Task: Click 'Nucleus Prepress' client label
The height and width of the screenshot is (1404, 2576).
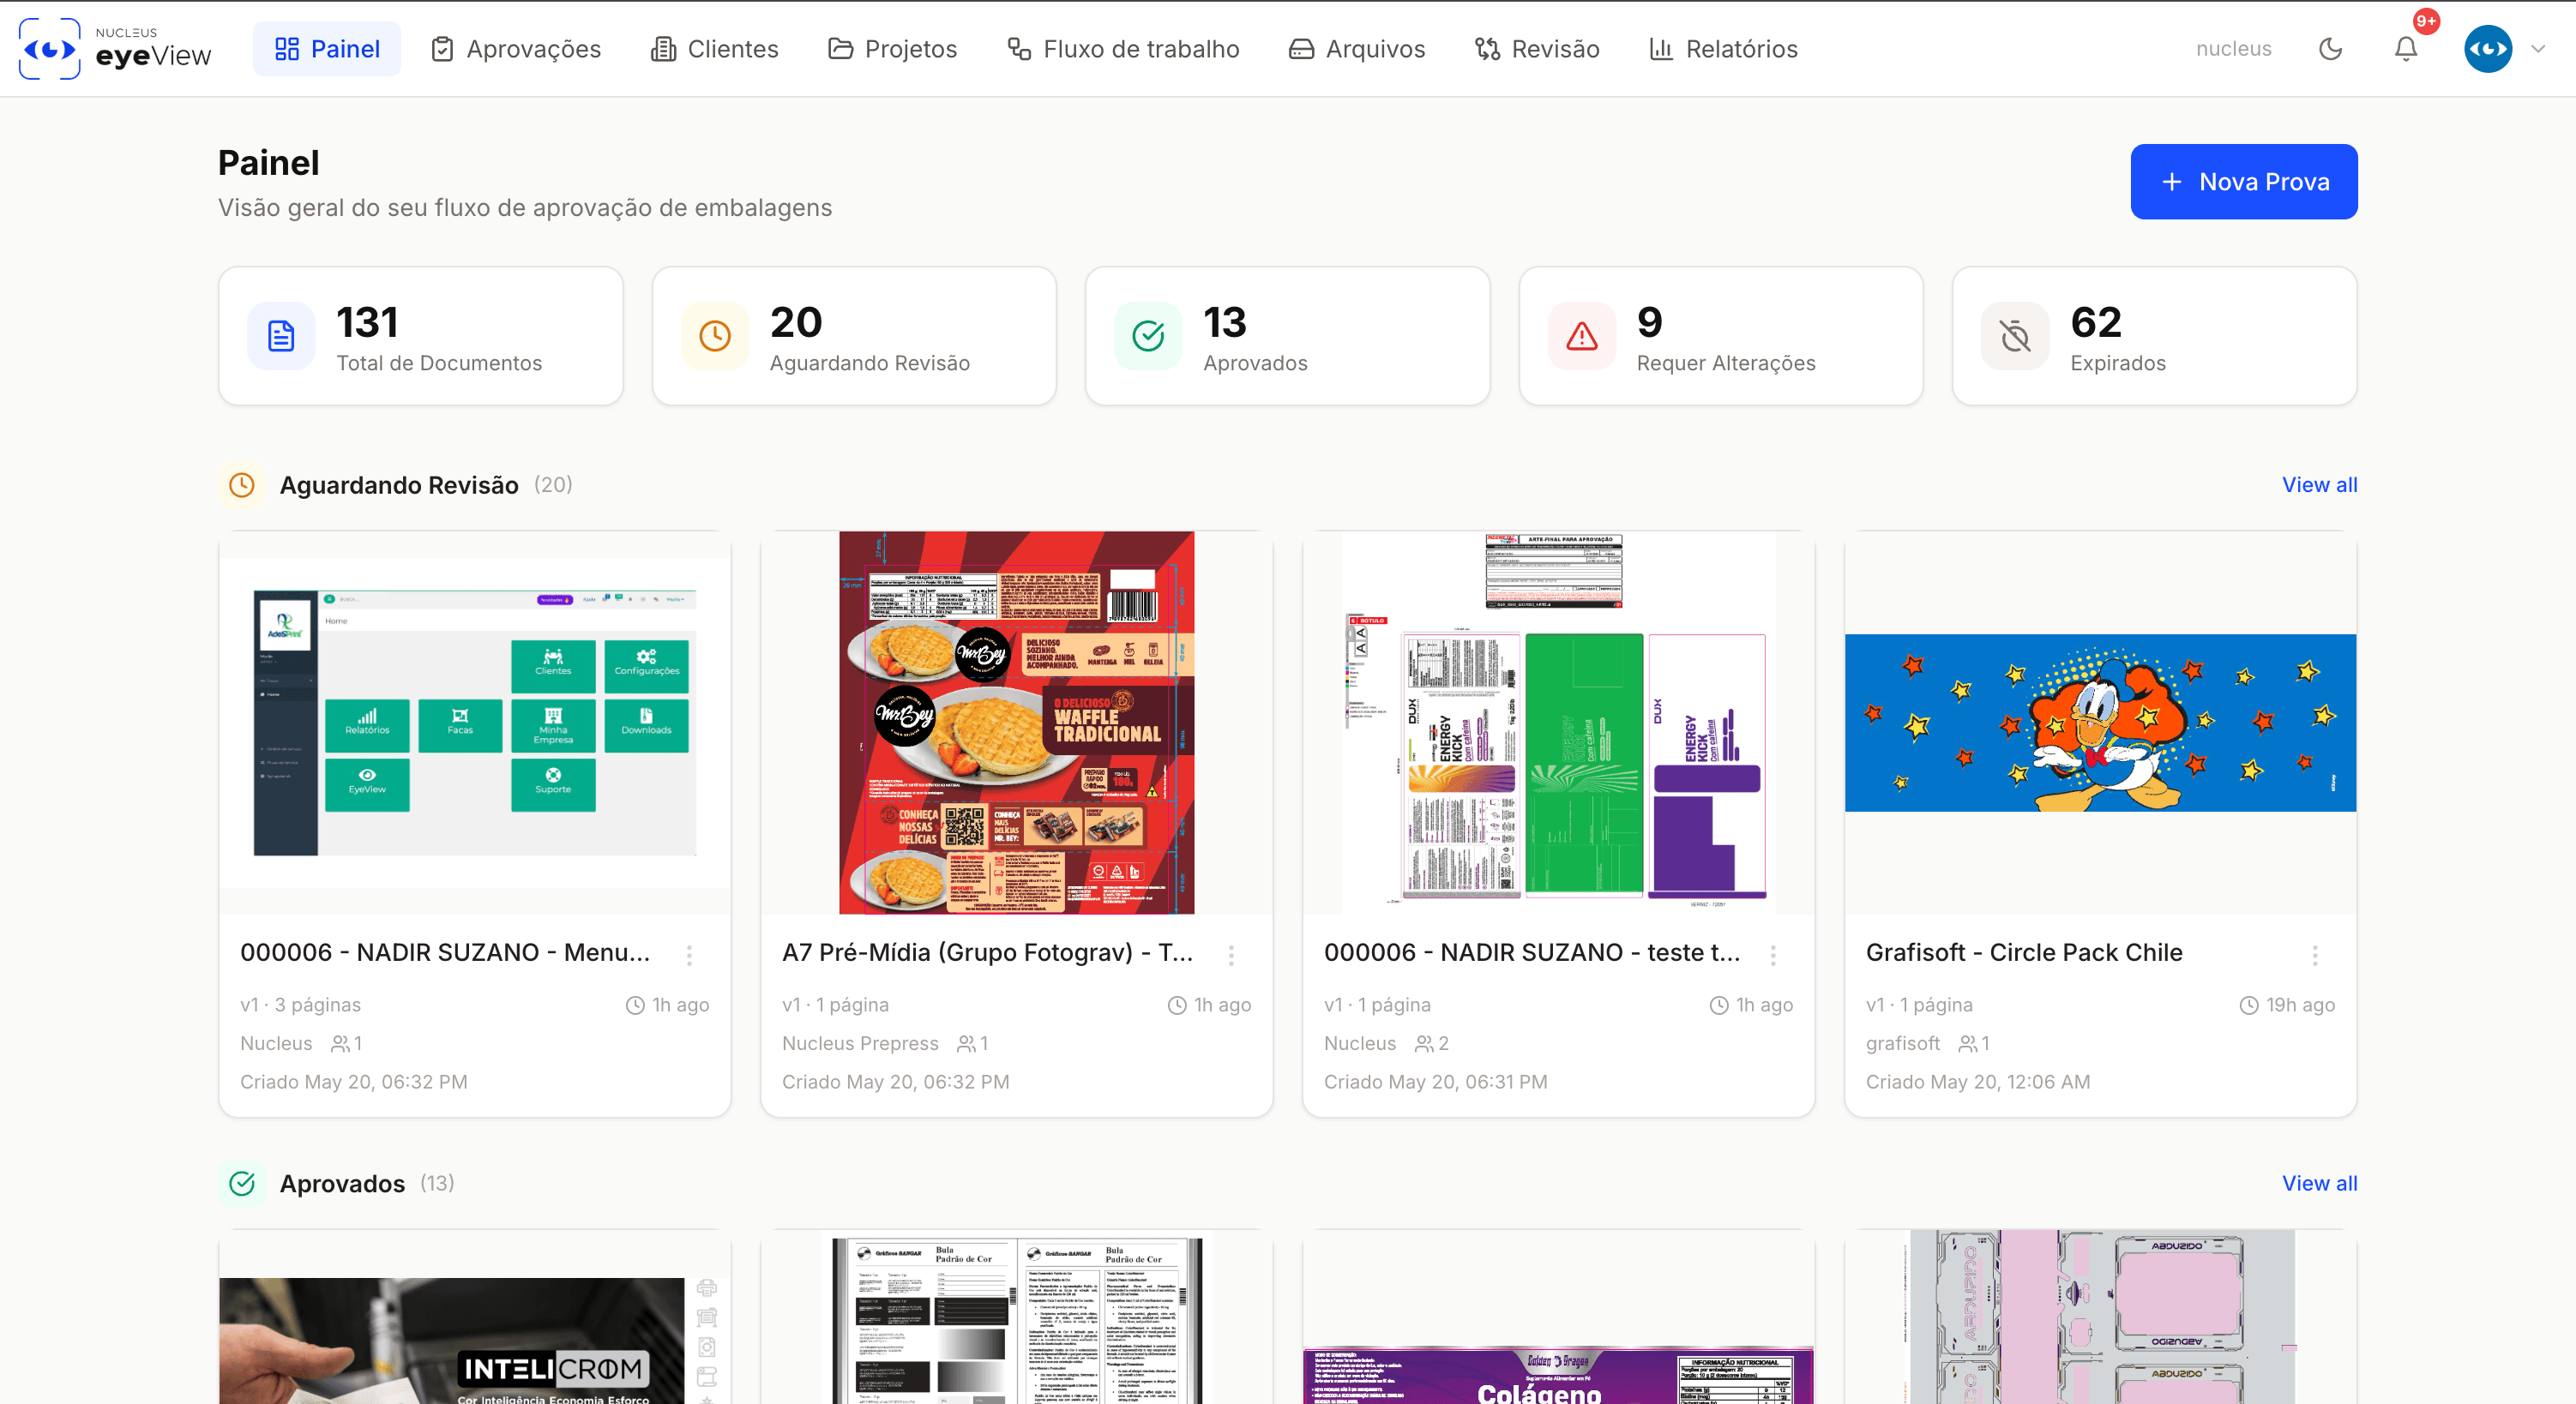Action: 860,1043
